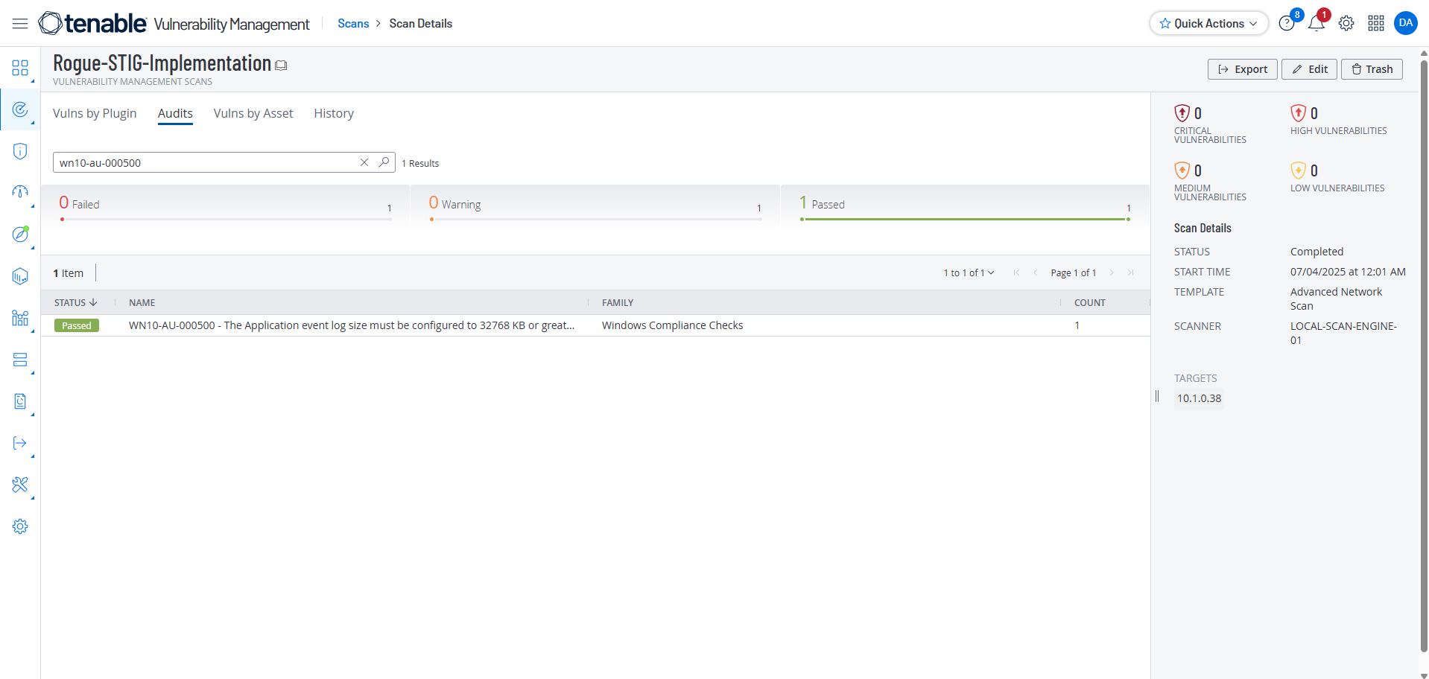
Task: Click the Export button
Action: 1242,69
